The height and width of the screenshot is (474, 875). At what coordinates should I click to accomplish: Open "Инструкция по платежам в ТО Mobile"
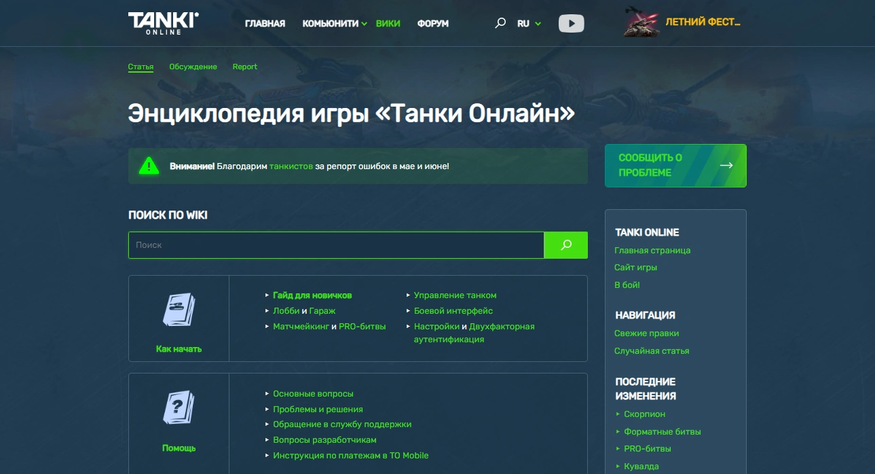click(351, 456)
